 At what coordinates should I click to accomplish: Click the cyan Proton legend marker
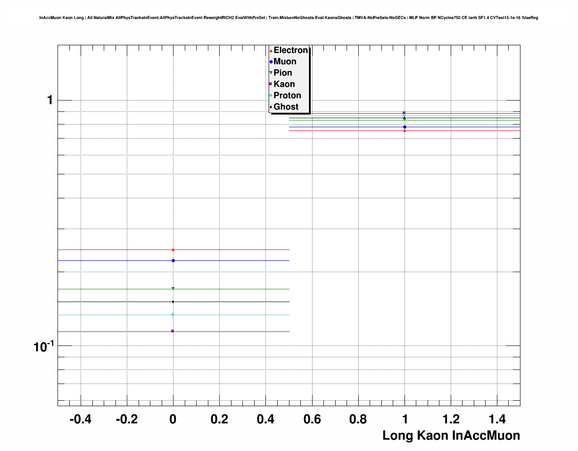[x=271, y=96]
